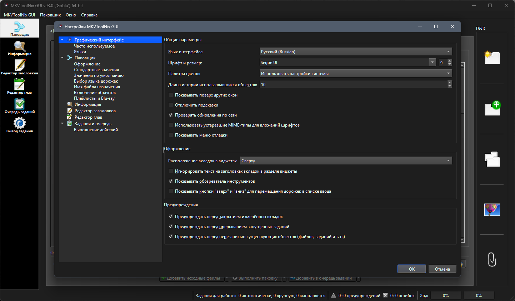Click the balloon picture icon in the D&D panel

click(492, 209)
